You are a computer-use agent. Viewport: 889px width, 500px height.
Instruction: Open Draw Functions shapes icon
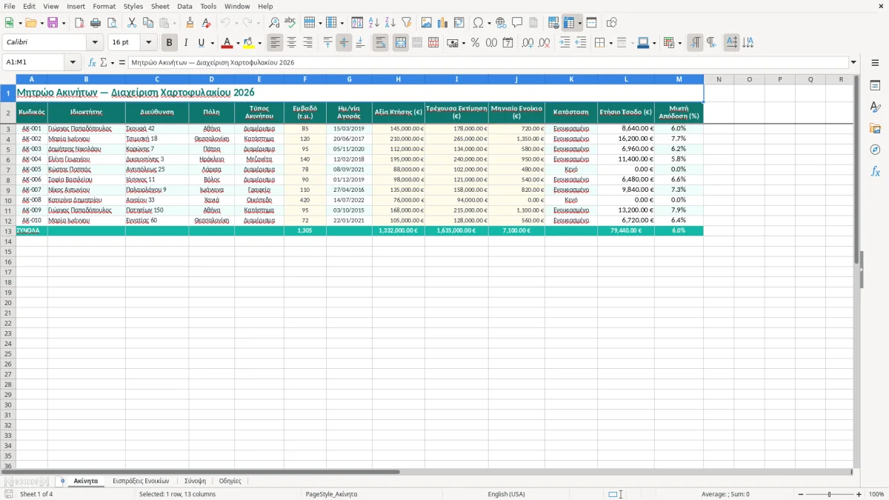point(612,23)
